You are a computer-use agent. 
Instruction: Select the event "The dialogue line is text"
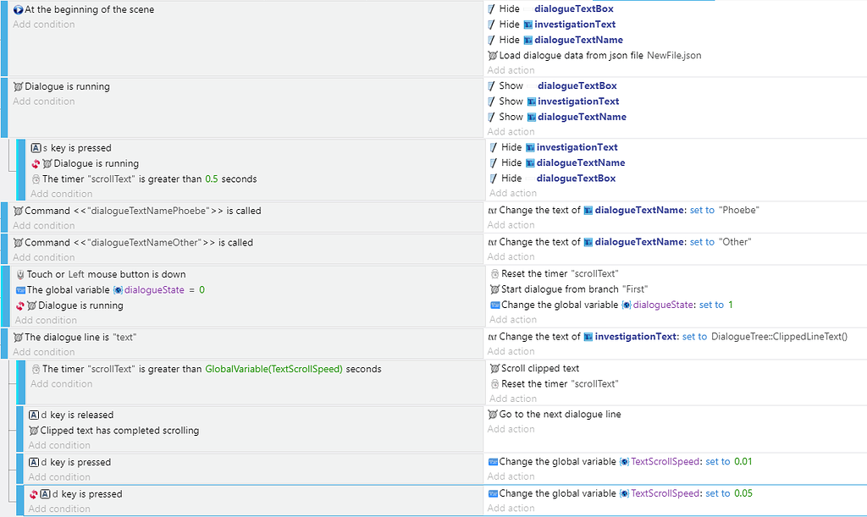pyautogui.click(x=75, y=336)
